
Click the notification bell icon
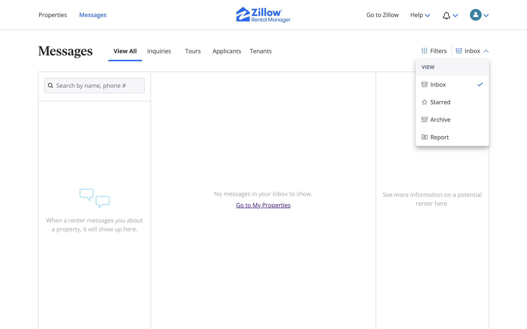[x=446, y=15]
